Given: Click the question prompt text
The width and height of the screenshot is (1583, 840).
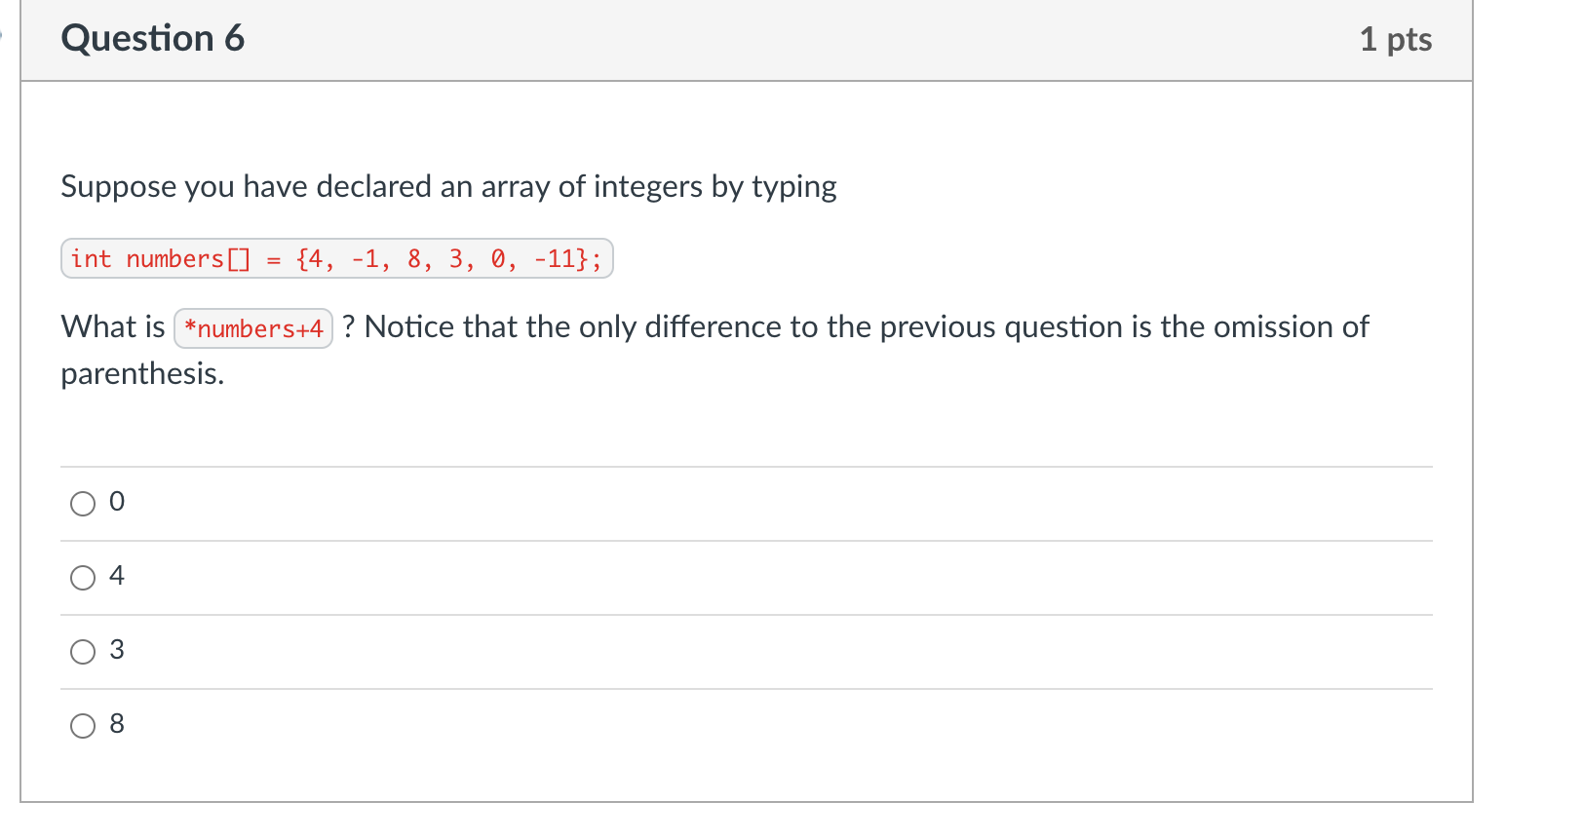Looking at the screenshot, I should (448, 187).
